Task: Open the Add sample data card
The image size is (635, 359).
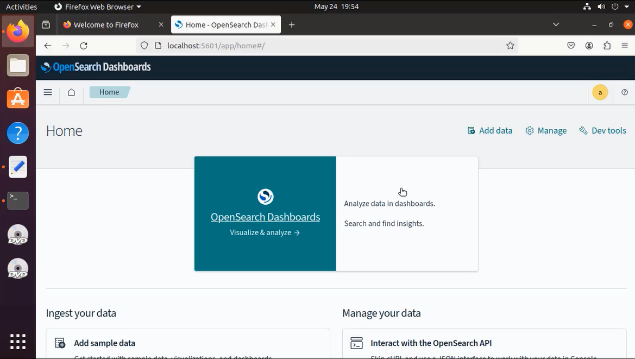Action: click(188, 344)
